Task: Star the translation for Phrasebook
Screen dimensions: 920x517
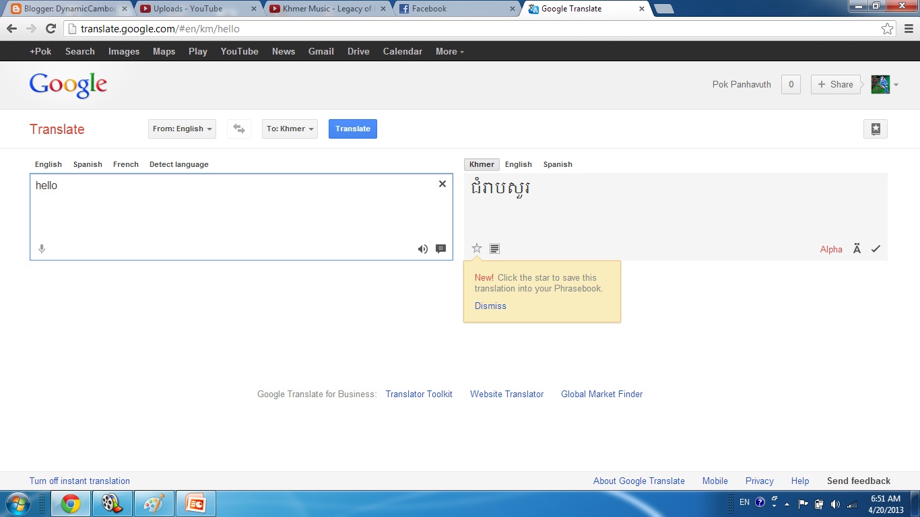Action: coord(477,248)
